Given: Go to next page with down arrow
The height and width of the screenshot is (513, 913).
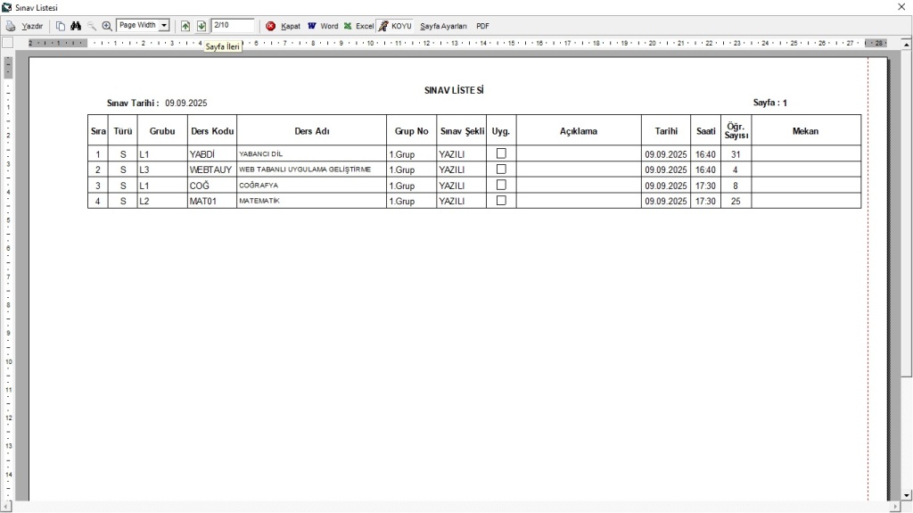Looking at the screenshot, I should 202,26.
